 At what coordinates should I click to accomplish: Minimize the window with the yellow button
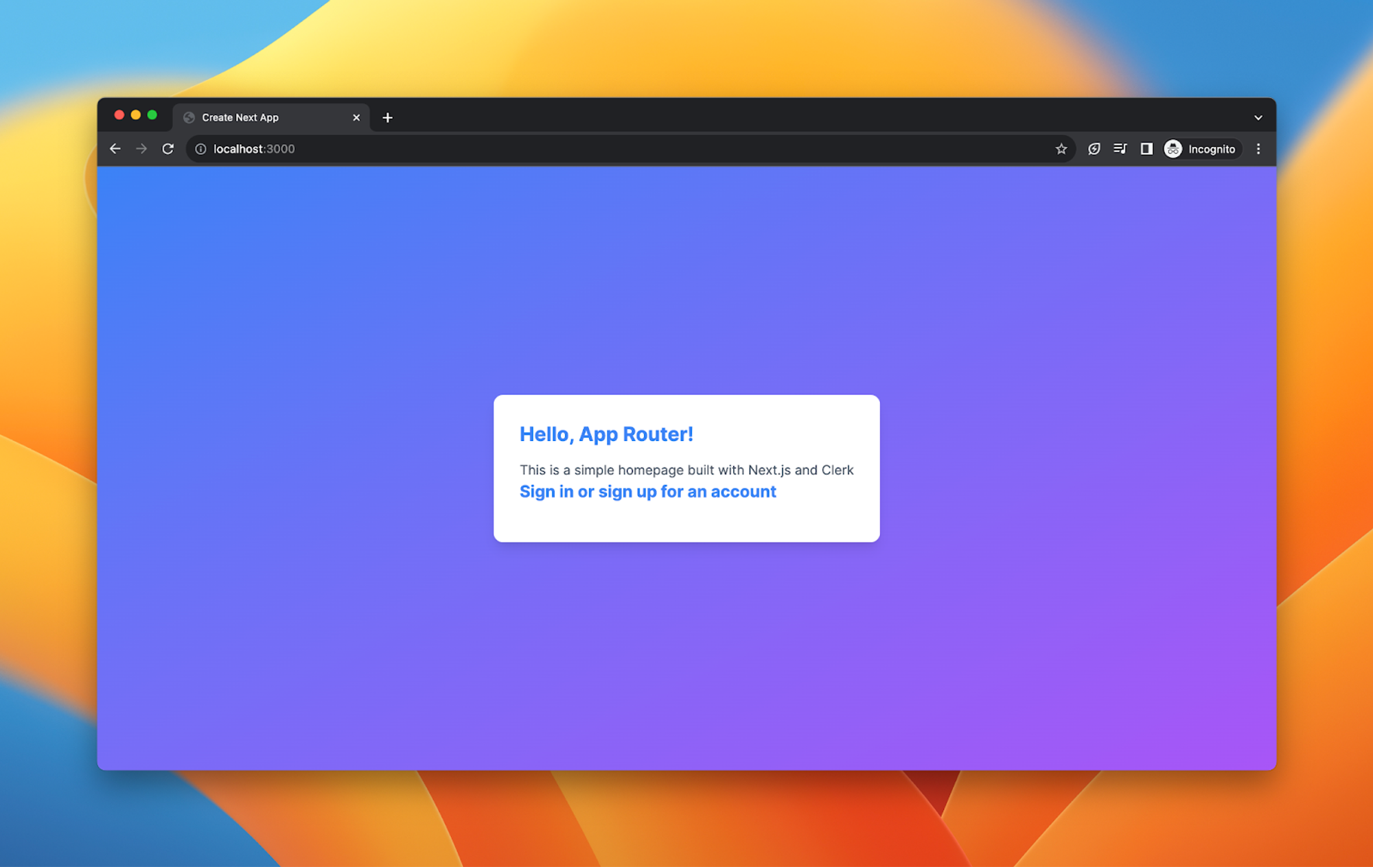coord(136,115)
